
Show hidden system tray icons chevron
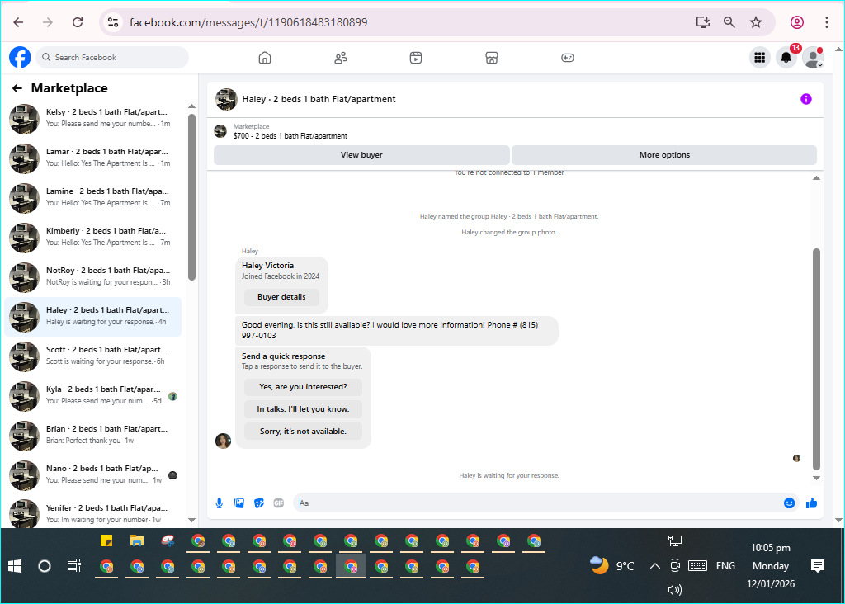point(654,566)
